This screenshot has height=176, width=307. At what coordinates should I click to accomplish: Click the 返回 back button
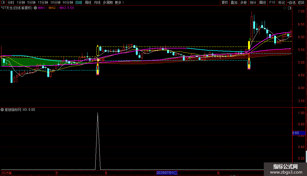pos(301,2)
